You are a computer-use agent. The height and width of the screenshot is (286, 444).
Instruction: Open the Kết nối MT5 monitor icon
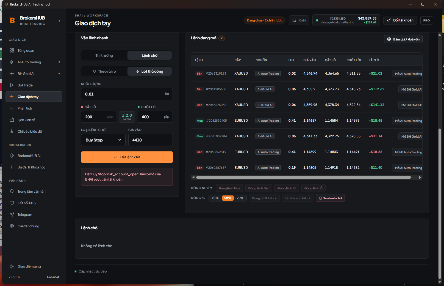coord(12,203)
